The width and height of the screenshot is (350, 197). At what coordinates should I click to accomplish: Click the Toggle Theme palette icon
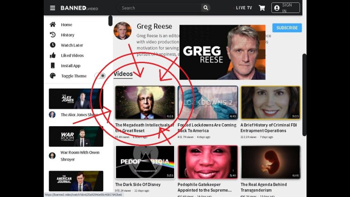tap(52, 76)
